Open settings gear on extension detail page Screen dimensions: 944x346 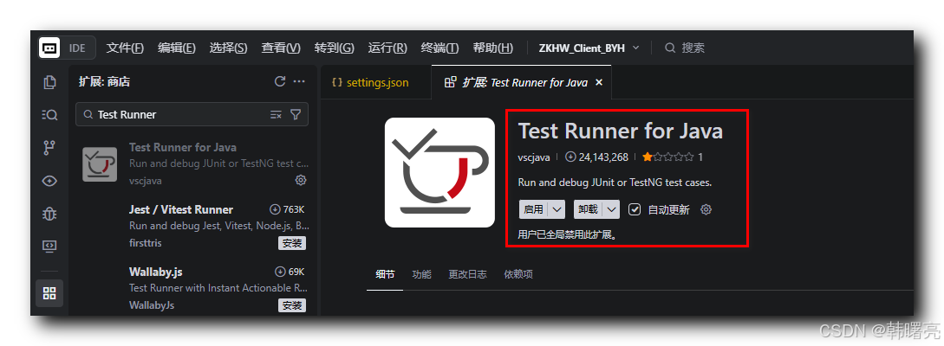(706, 209)
